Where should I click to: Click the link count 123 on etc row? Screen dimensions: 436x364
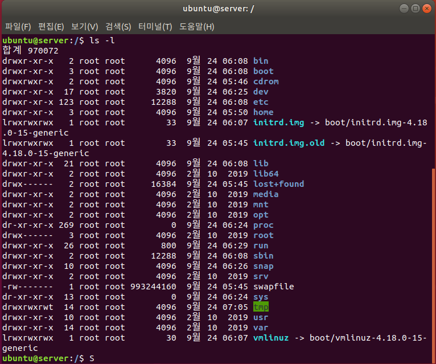(x=66, y=102)
